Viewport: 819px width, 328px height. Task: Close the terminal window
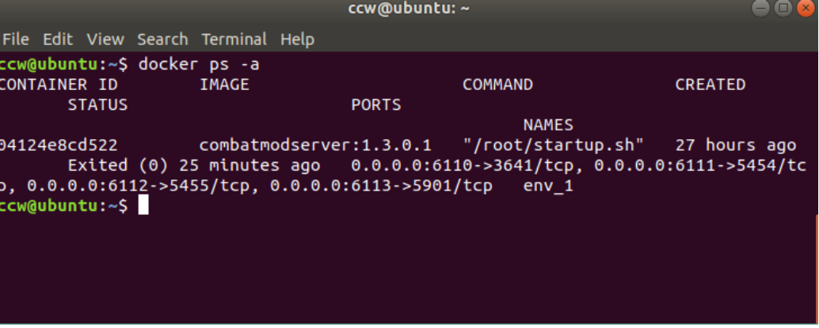[x=806, y=9]
